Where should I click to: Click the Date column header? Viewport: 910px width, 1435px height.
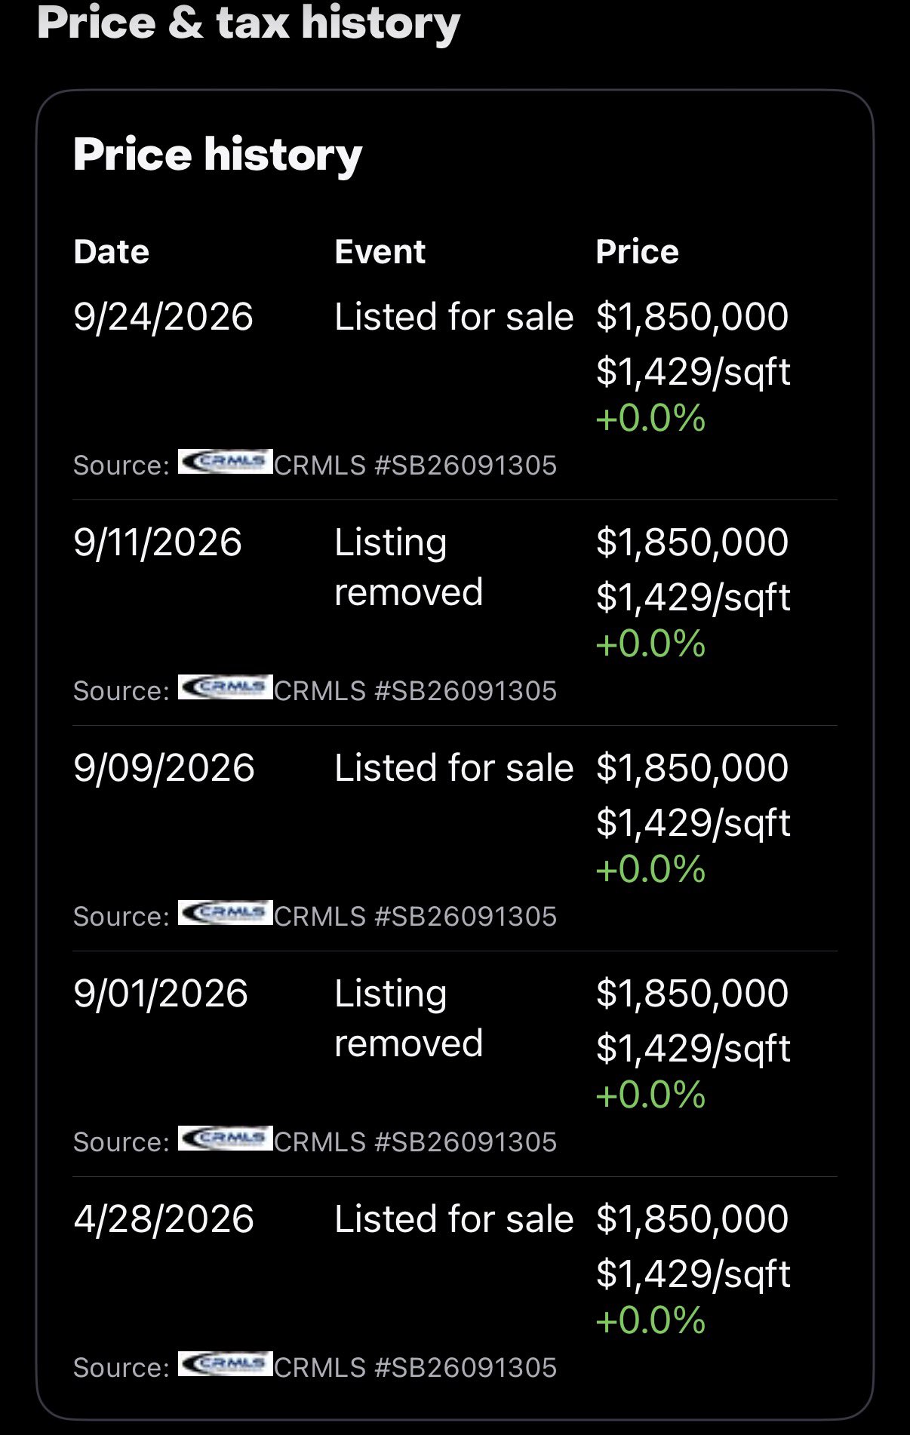(112, 252)
